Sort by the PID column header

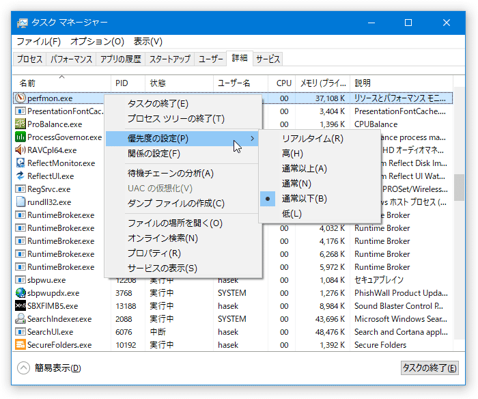tap(128, 83)
